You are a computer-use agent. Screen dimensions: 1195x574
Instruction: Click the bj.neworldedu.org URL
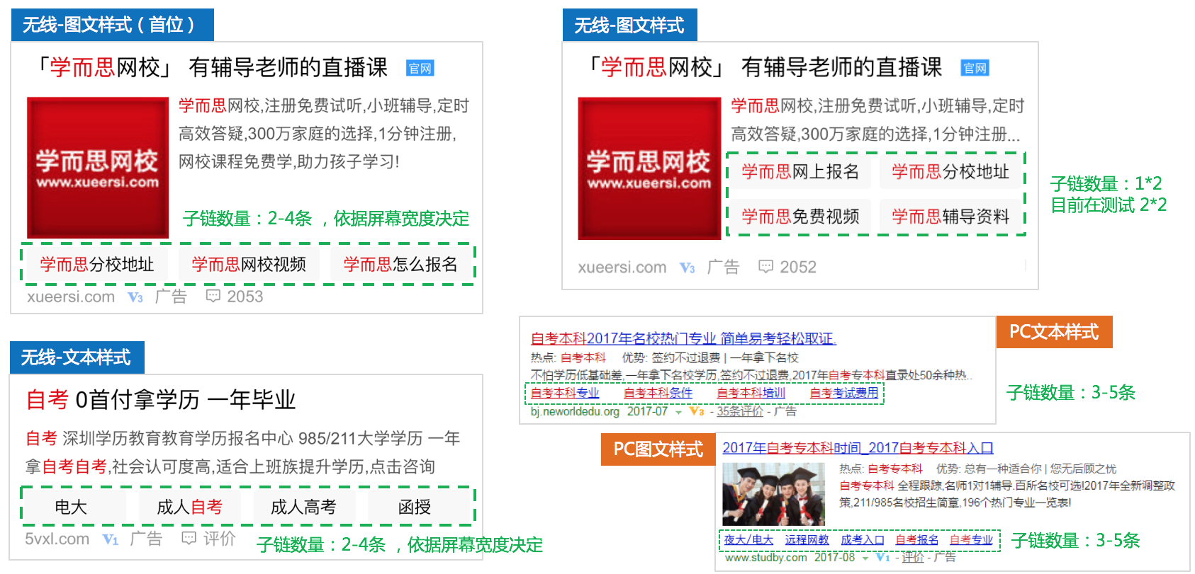[575, 411]
